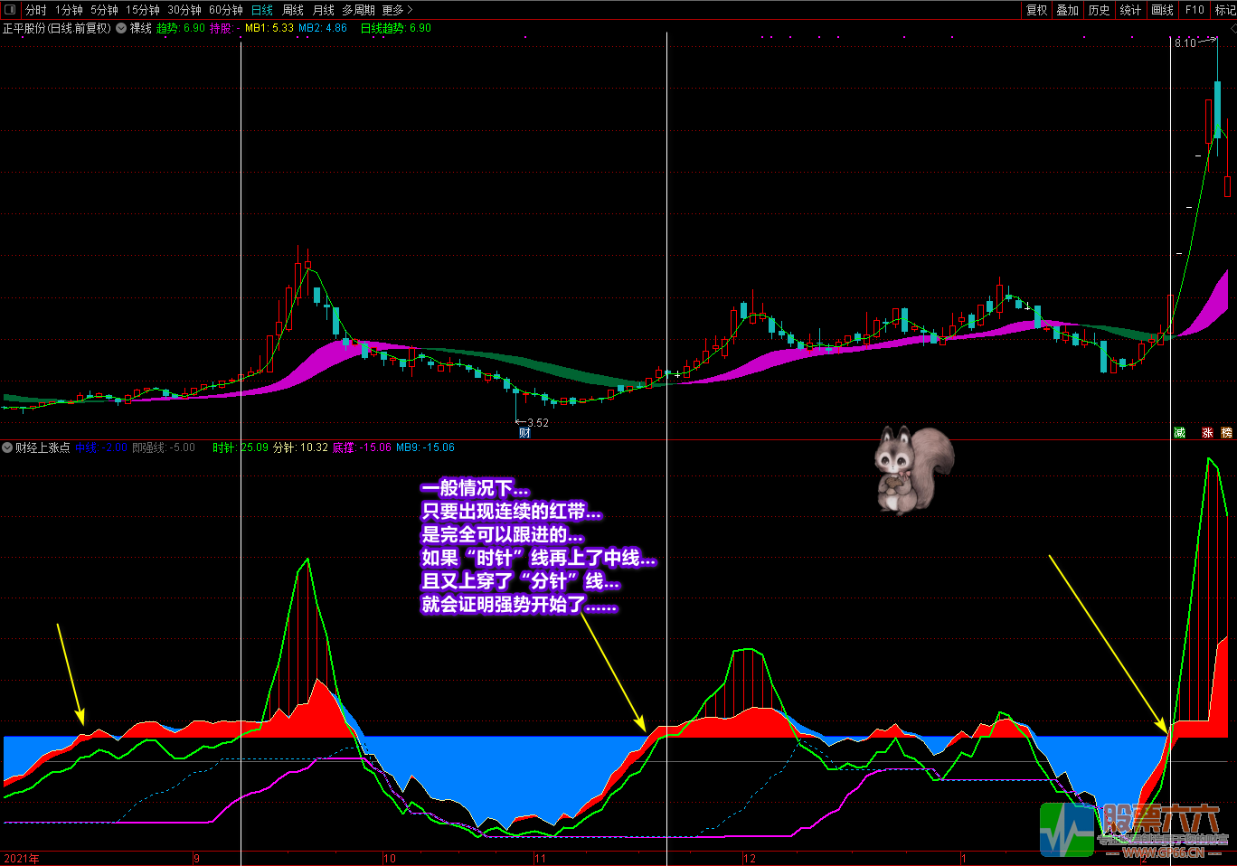Expand main chart indicator dropdown beside 正平股份
Image resolution: width=1237 pixels, height=866 pixels.
tap(121, 28)
